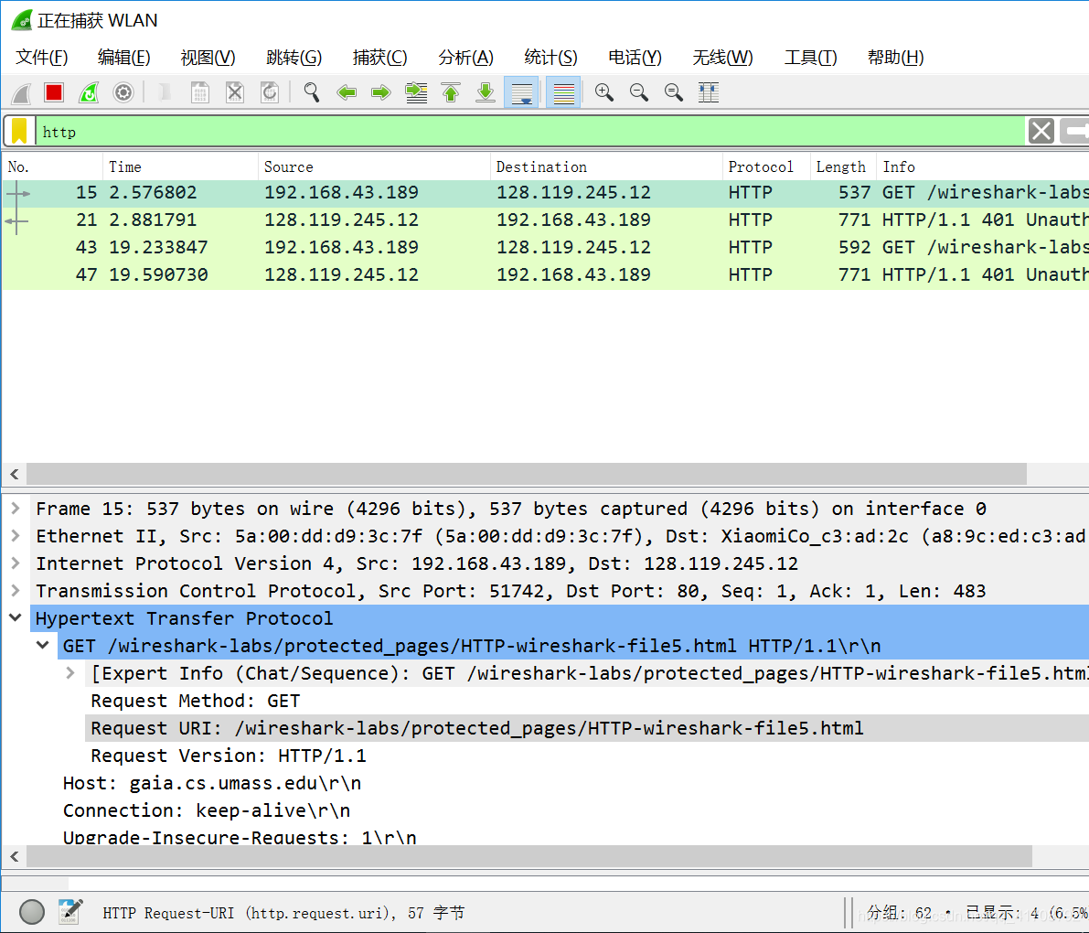The width and height of the screenshot is (1089, 933).
Task: Expand Internet Protocol Version 4 row
Action: coord(16,563)
